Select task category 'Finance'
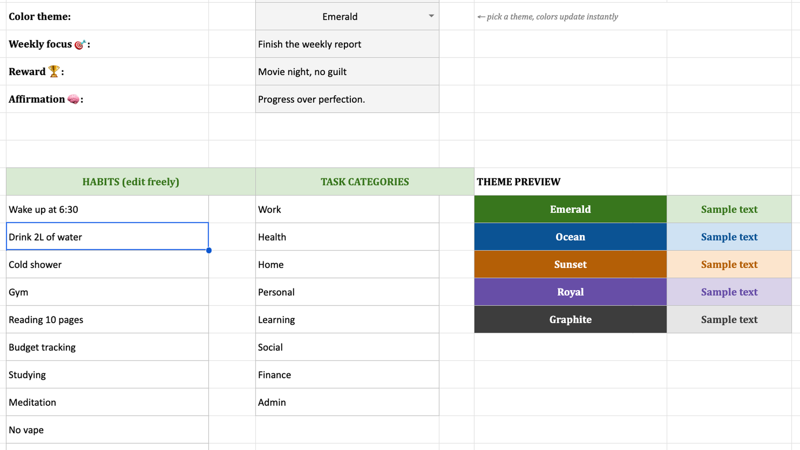The height and width of the screenshot is (450, 800). [x=347, y=374]
